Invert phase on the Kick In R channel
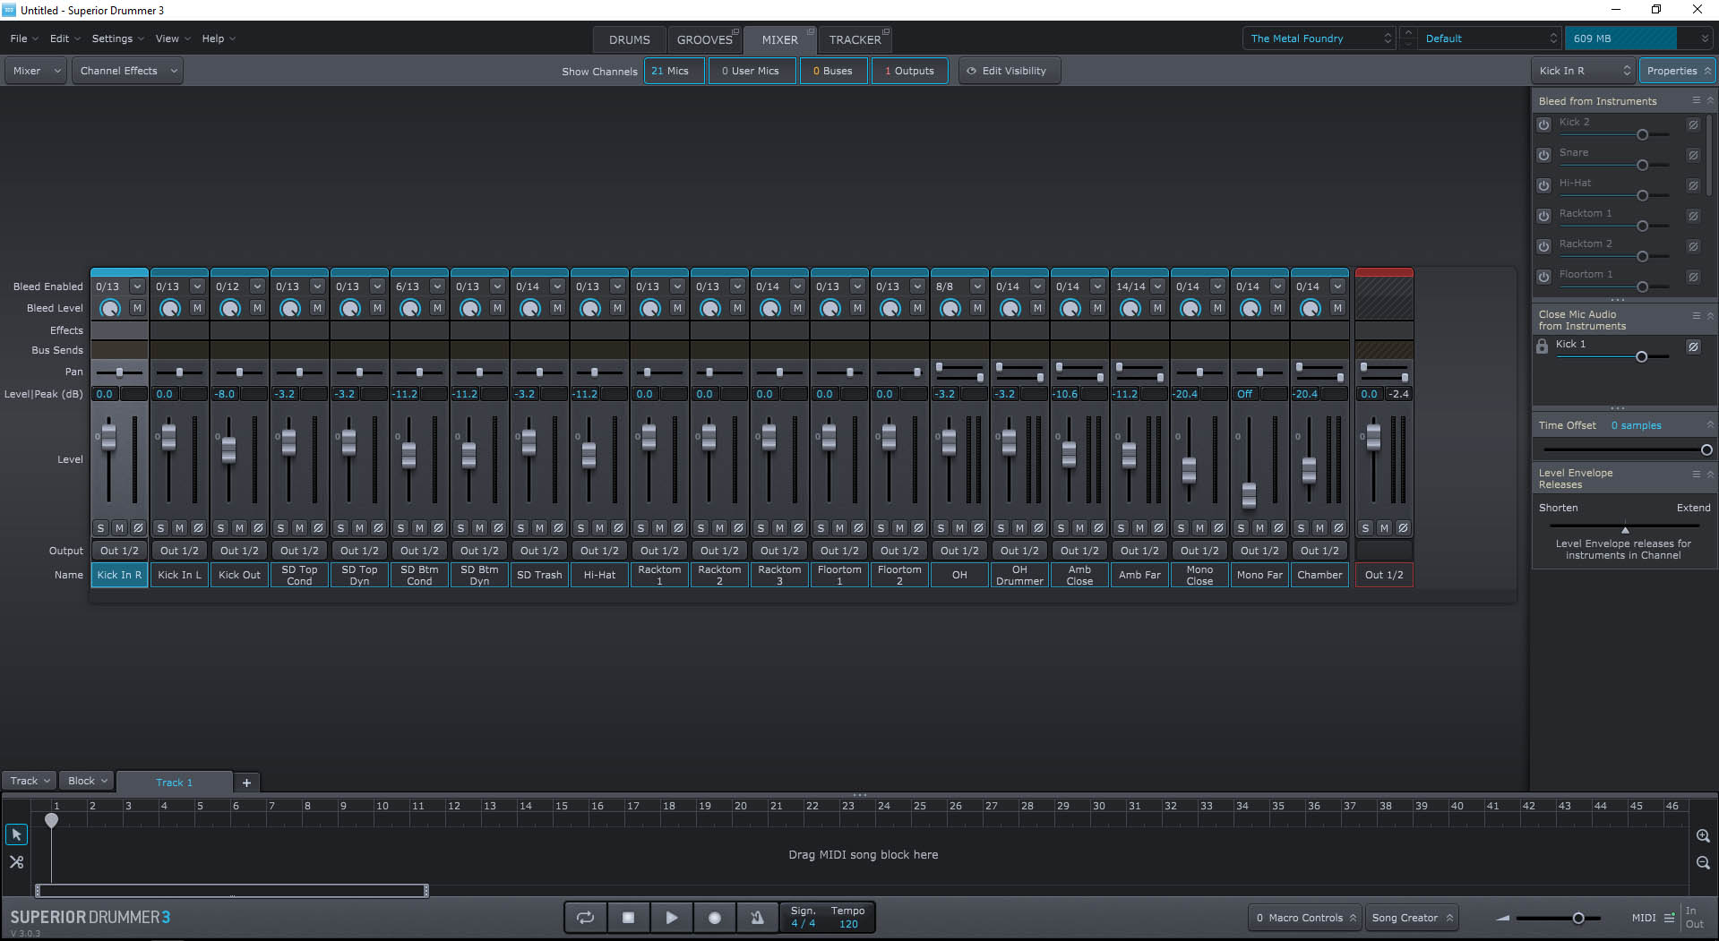The image size is (1719, 941). 138,528
